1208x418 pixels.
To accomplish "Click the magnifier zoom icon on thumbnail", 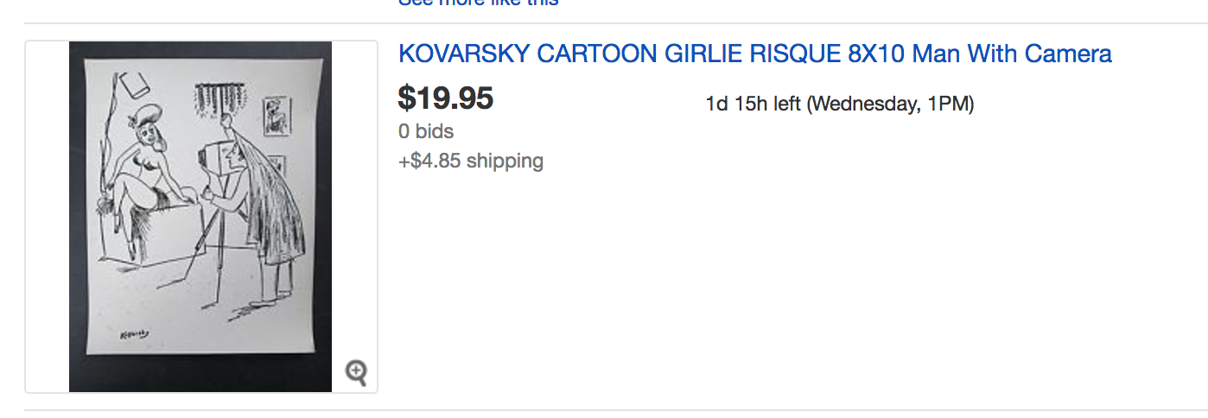I will click(x=356, y=372).
